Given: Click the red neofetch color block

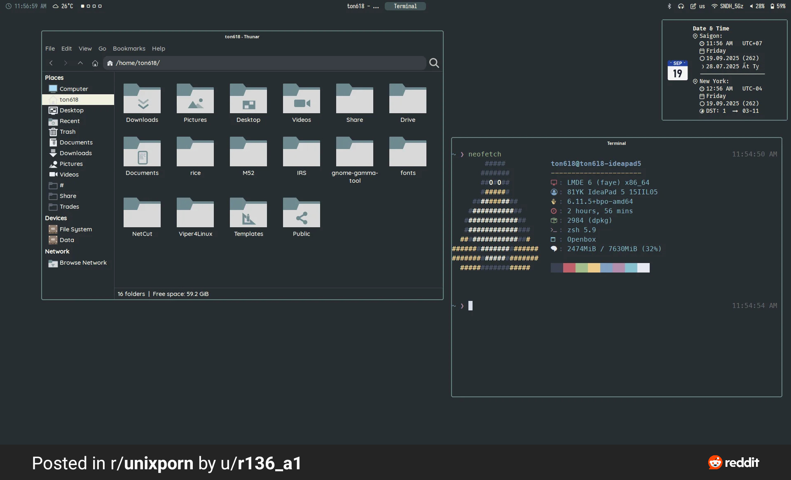Looking at the screenshot, I should (x=569, y=268).
